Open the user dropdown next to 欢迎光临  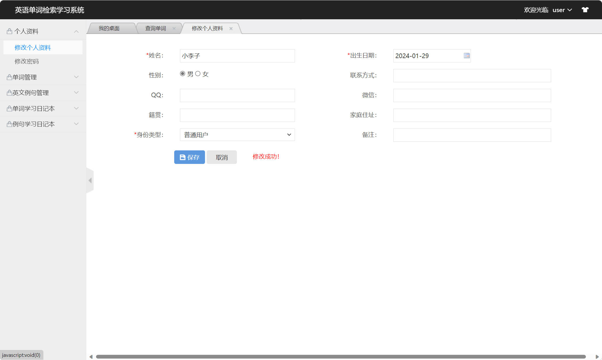[x=570, y=9]
